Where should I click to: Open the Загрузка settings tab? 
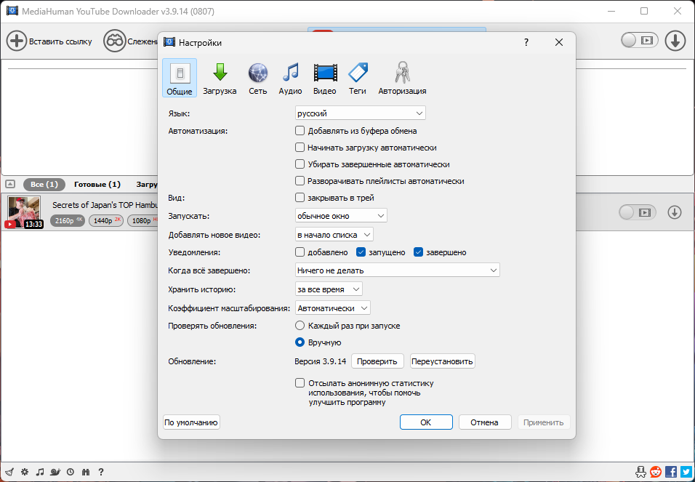click(x=220, y=78)
